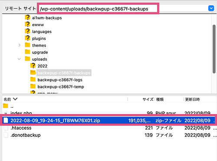217x161 pixels.
Task: Sort file list by 種類 column
Action: pyautogui.click(x=160, y=99)
